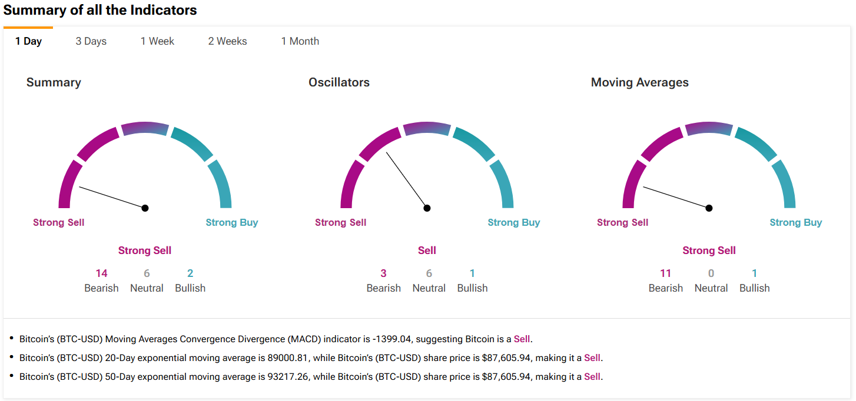Click Sell link in 20-Day moving average line
The height and width of the screenshot is (401, 856).
tap(592, 357)
